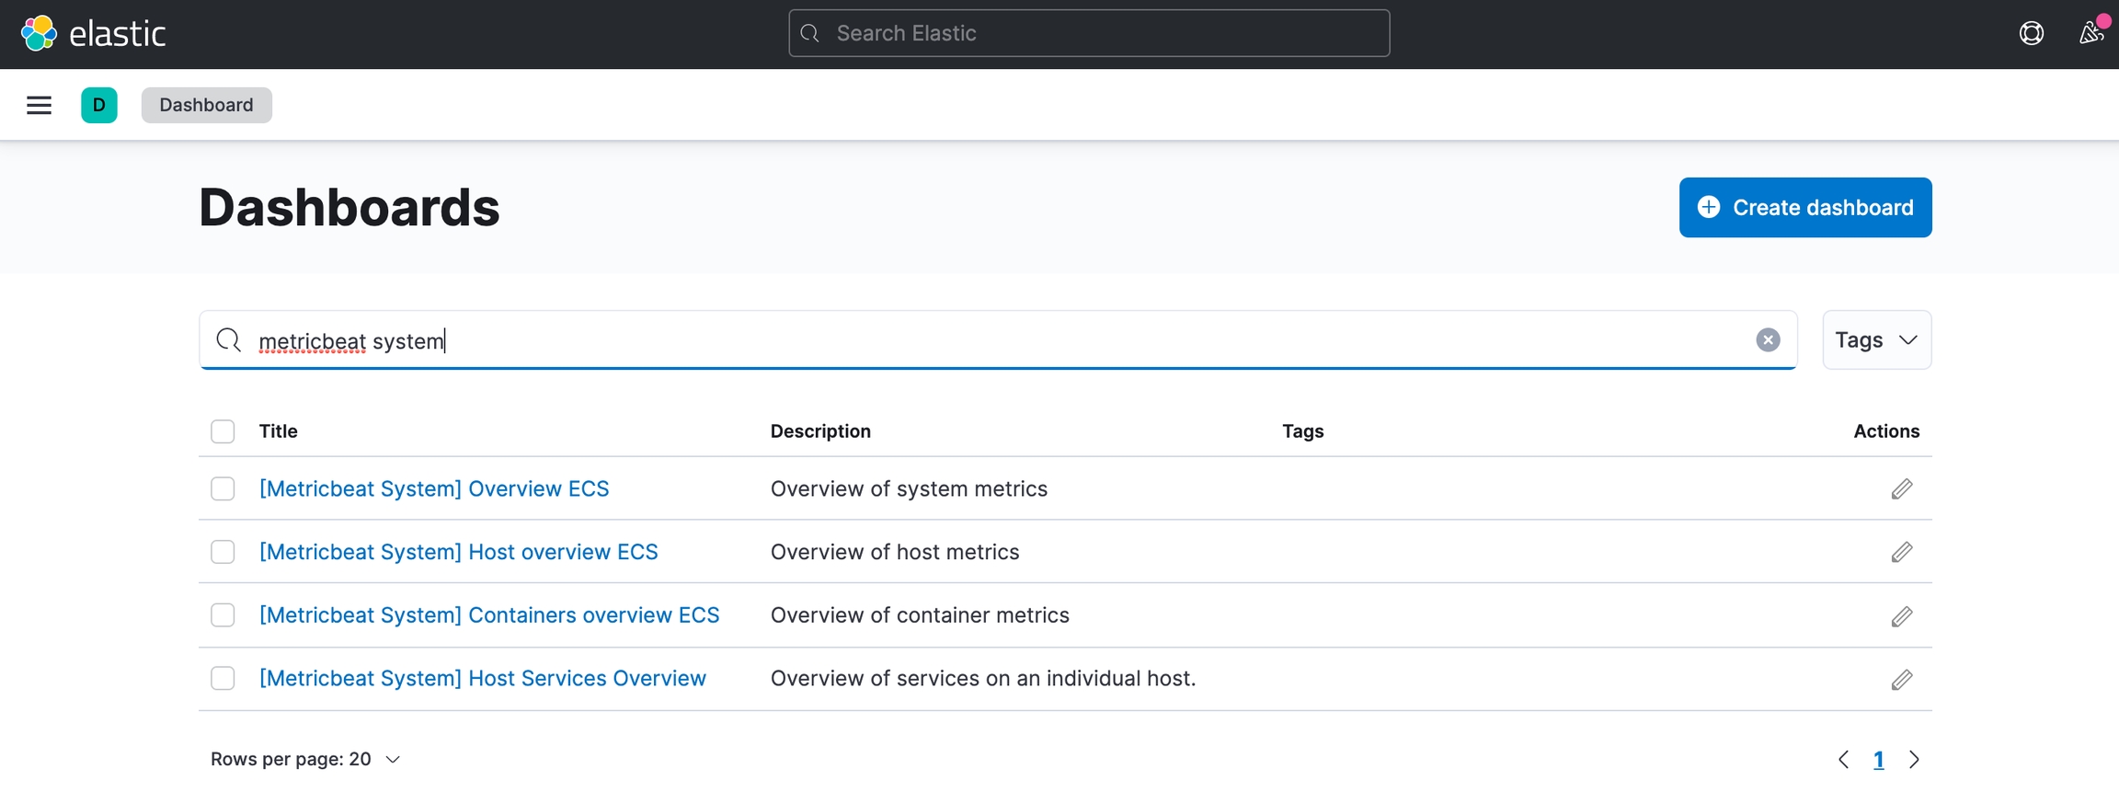Focus the Search Elastic field
Screen dimensions: 2119x803
point(1089,33)
